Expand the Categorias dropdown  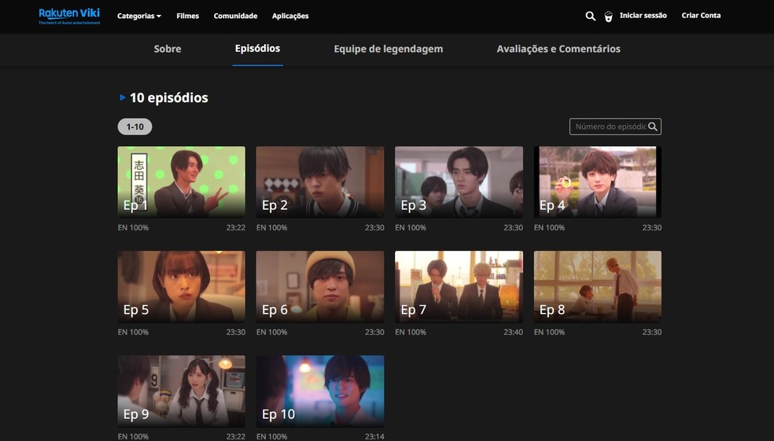(x=139, y=16)
